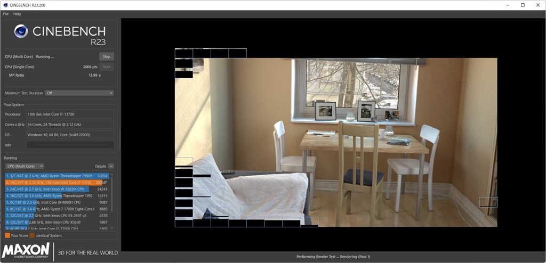Stop the CPU Multi Core test
Image resolution: width=546 pixels, height=263 pixels.
tap(107, 57)
